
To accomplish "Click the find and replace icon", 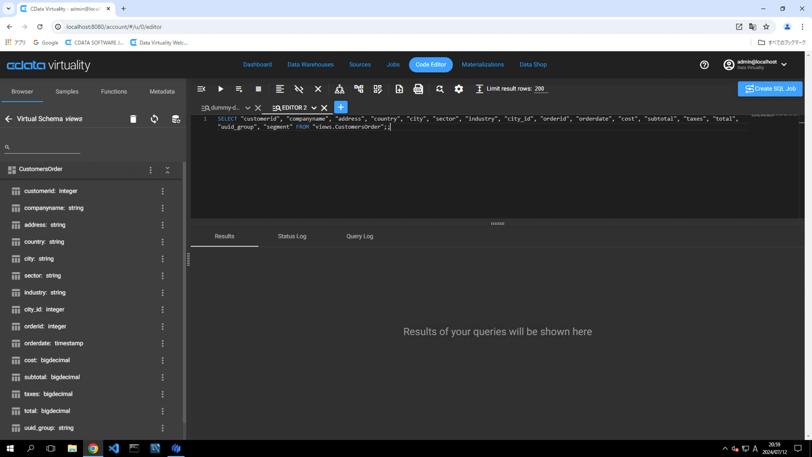I will [x=440, y=89].
